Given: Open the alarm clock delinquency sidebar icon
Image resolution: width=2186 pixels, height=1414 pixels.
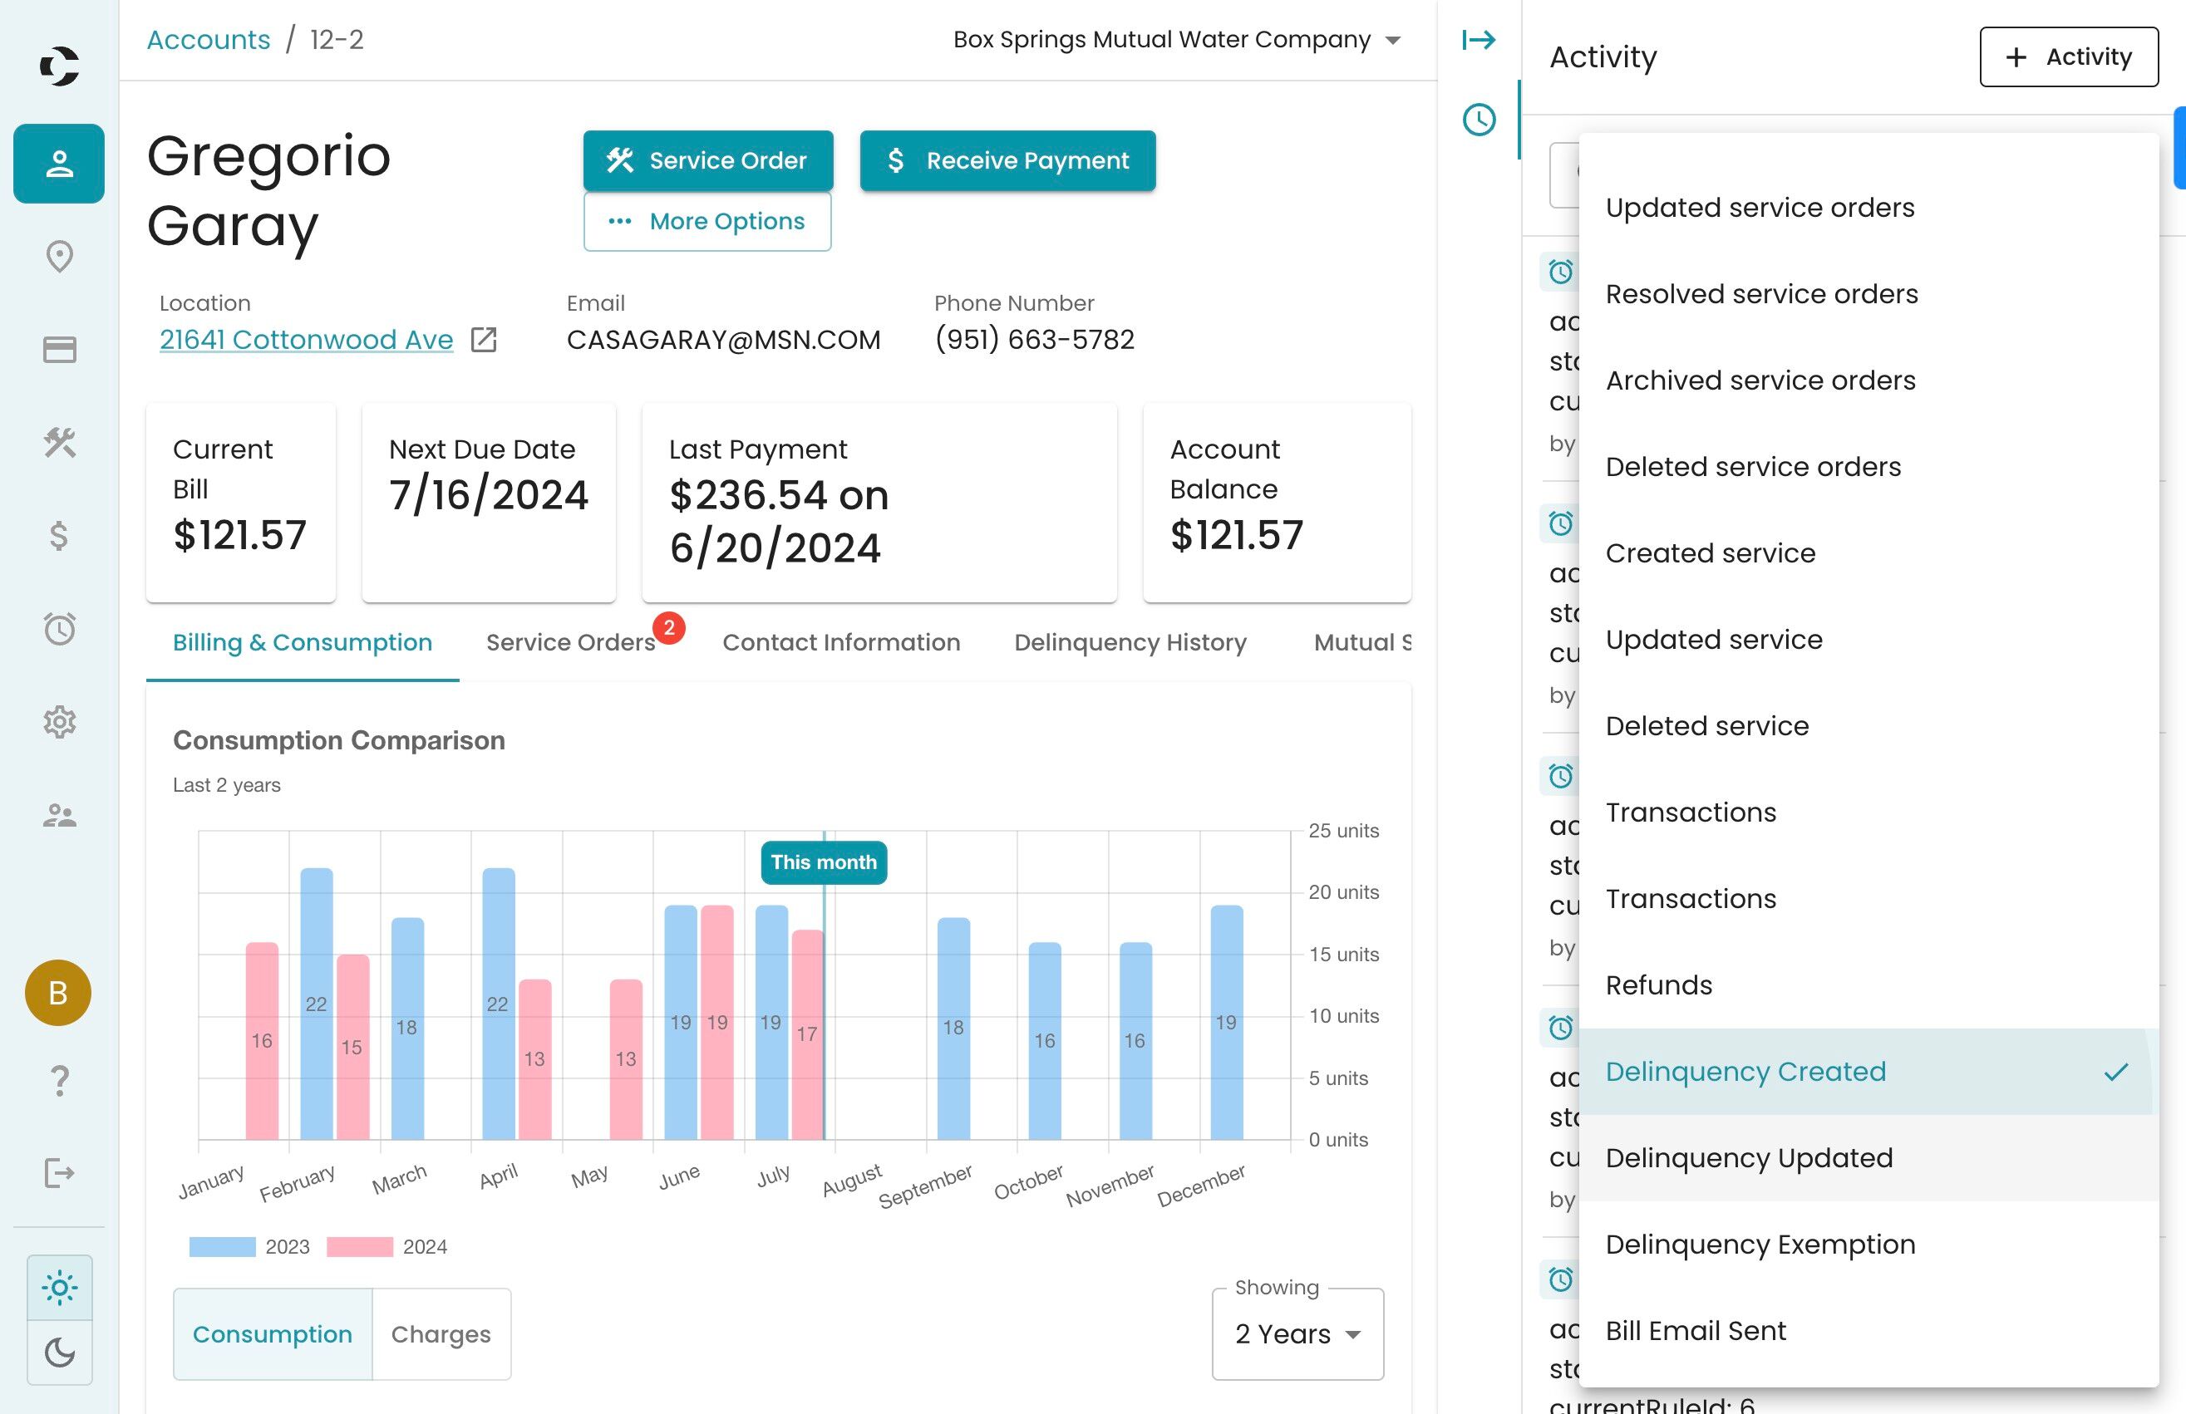Looking at the screenshot, I should pos(59,629).
